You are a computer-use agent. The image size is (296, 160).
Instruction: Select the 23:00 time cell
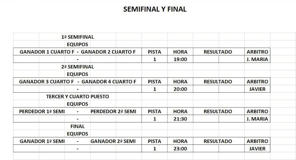tap(180, 149)
